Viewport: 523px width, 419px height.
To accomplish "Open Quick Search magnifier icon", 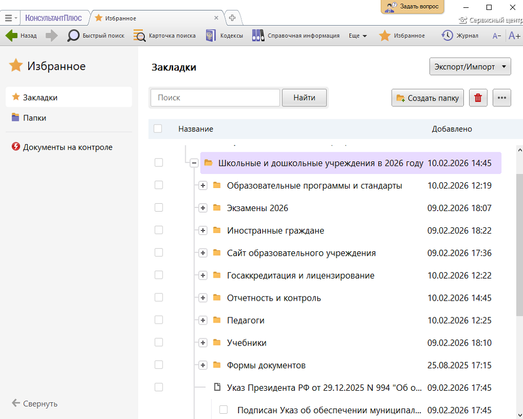I will pyautogui.click(x=74, y=36).
